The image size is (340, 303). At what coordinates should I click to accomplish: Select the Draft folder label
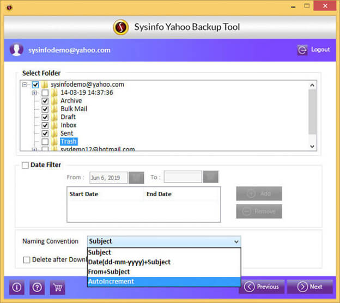68,117
